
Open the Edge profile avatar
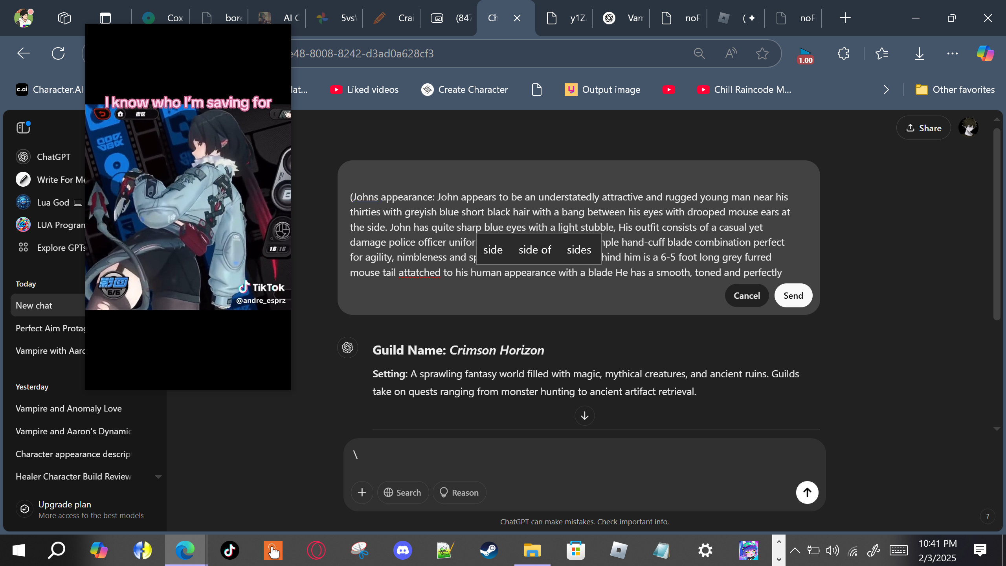click(24, 18)
